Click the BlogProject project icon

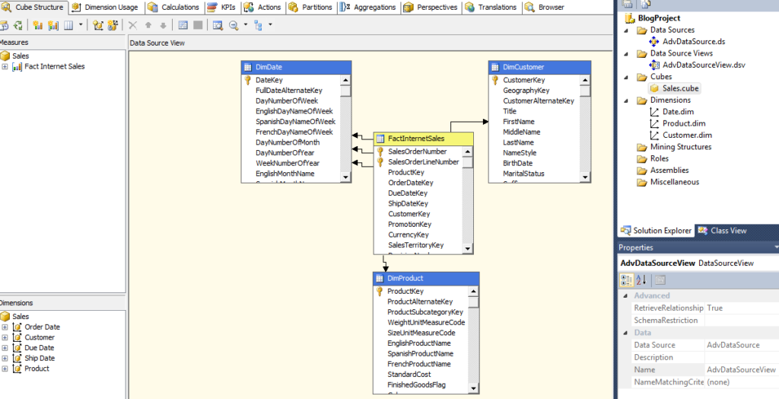pyautogui.click(x=630, y=18)
